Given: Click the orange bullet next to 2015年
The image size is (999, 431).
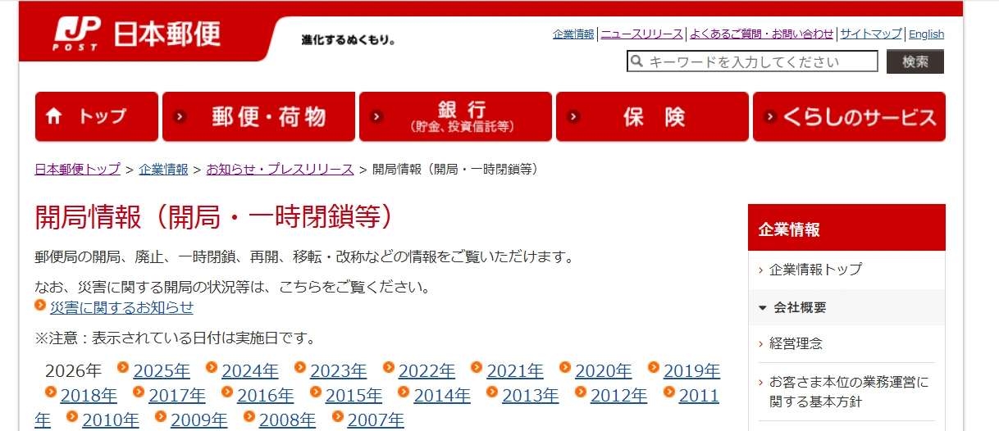Looking at the screenshot, I should [x=316, y=392].
